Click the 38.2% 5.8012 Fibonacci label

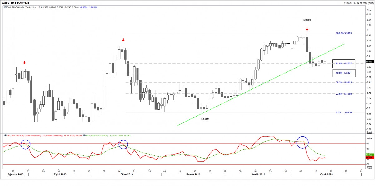point(344,83)
